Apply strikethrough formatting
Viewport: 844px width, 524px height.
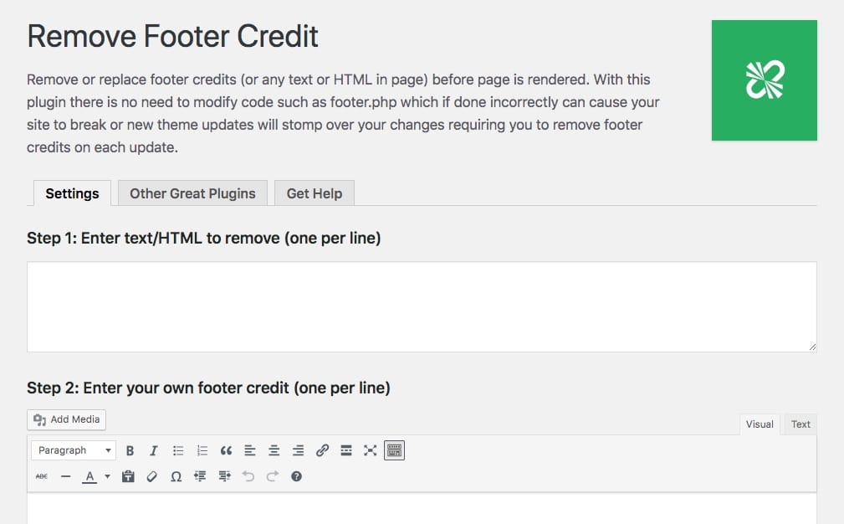(41, 476)
